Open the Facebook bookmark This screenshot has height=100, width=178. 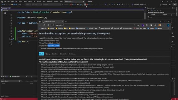click(x=159, y=28)
